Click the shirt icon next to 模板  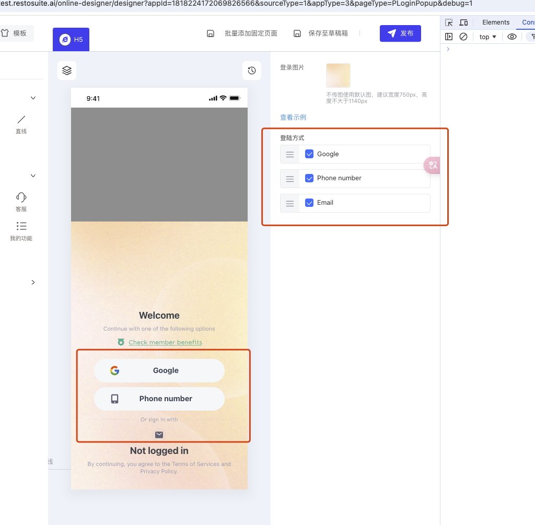tap(5, 33)
